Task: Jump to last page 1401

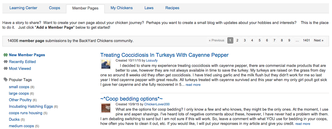Action: click(307, 41)
